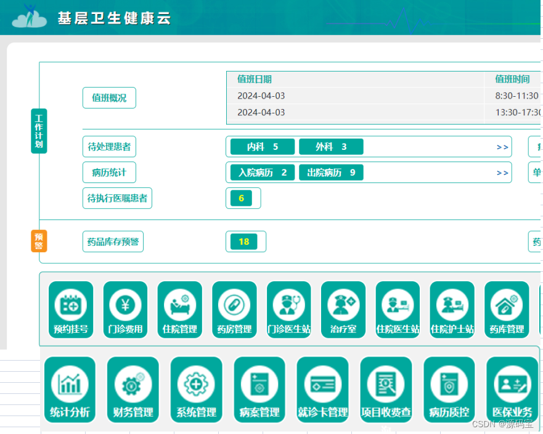Click the 统计分析 statistics analysis icon

pos(70,390)
